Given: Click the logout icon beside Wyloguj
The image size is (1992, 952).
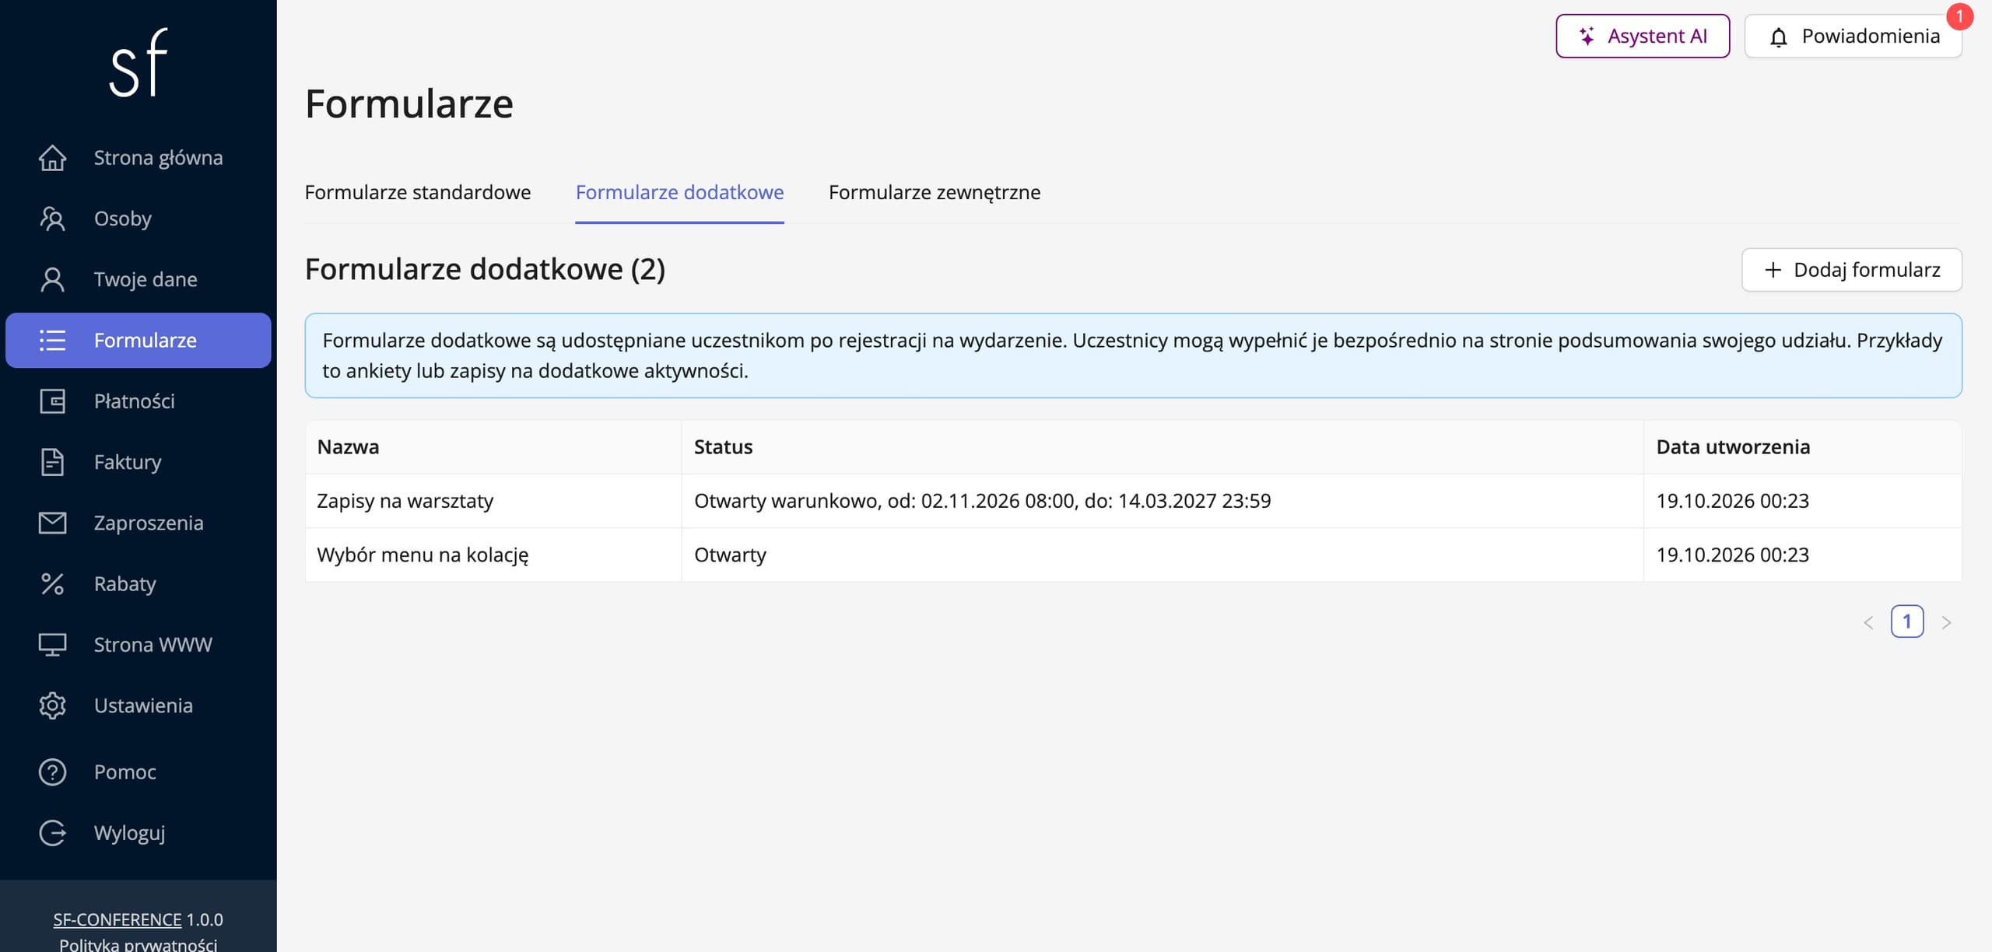Looking at the screenshot, I should [x=52, y=833].
